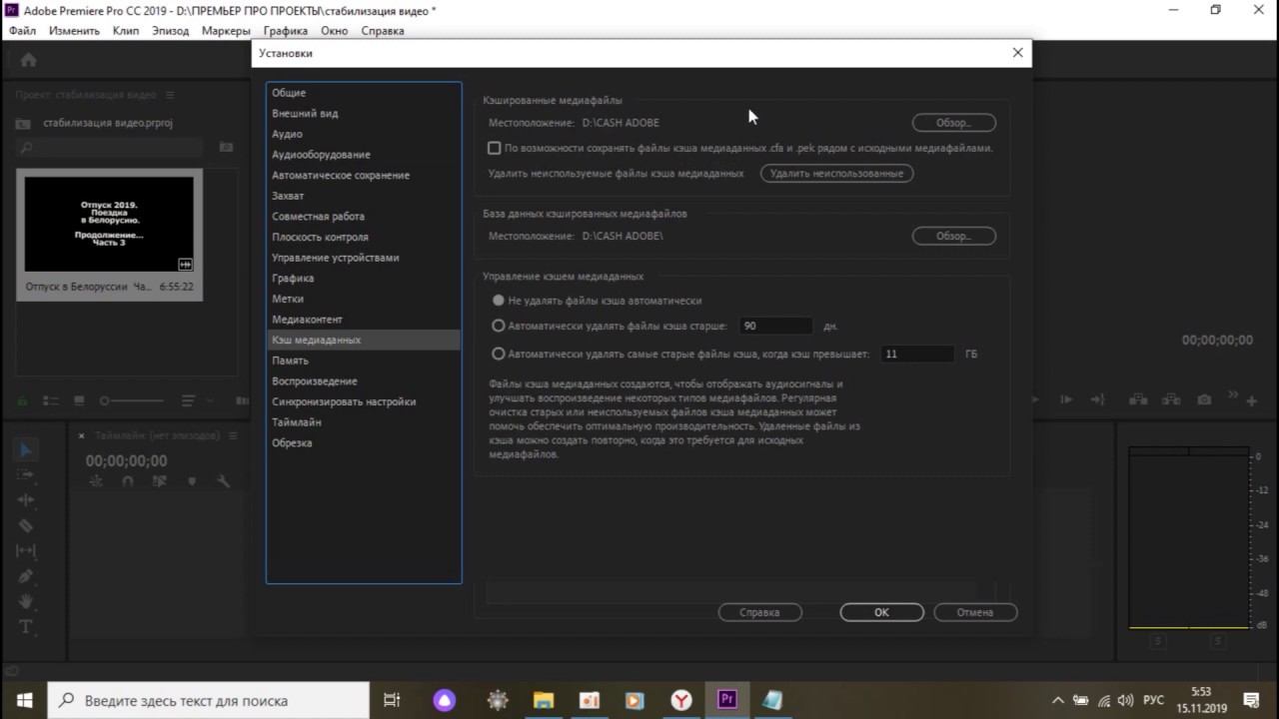
Task: Click the cache age days input field
Action: coord(776,326)
